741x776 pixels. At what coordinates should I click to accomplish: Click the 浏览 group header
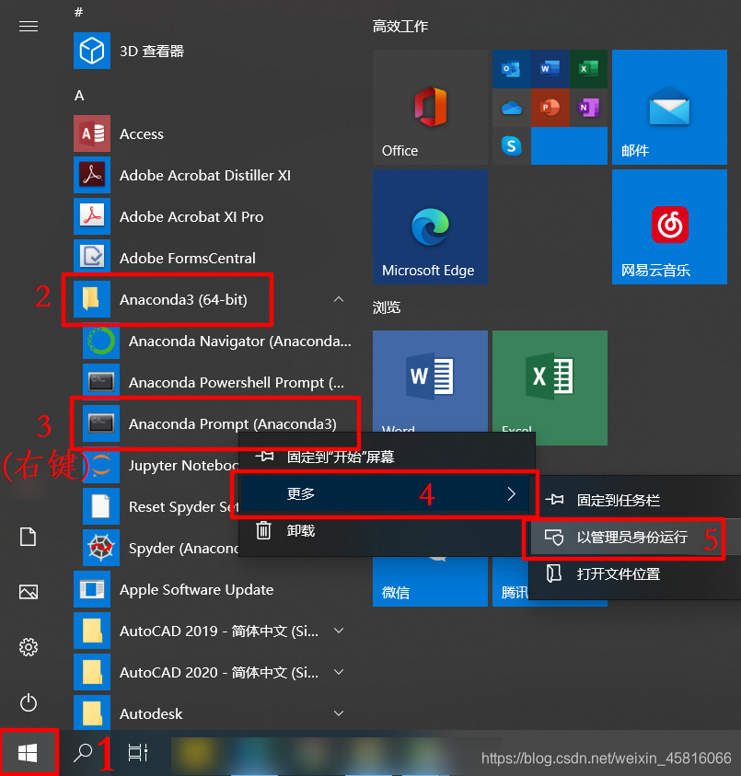386,307
